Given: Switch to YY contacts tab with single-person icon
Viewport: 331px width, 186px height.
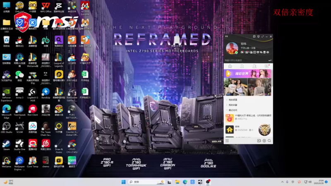Looking at the screenshot, I should pos(242,66).
